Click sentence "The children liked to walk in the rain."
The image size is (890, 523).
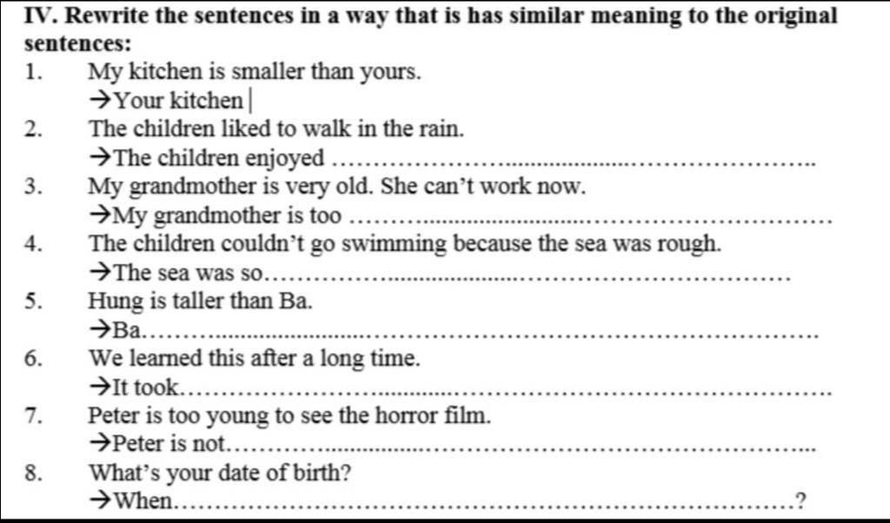pyautogui.click(x=276, y=129)
